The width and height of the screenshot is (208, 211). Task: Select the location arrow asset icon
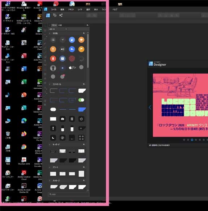coord(63,40)
